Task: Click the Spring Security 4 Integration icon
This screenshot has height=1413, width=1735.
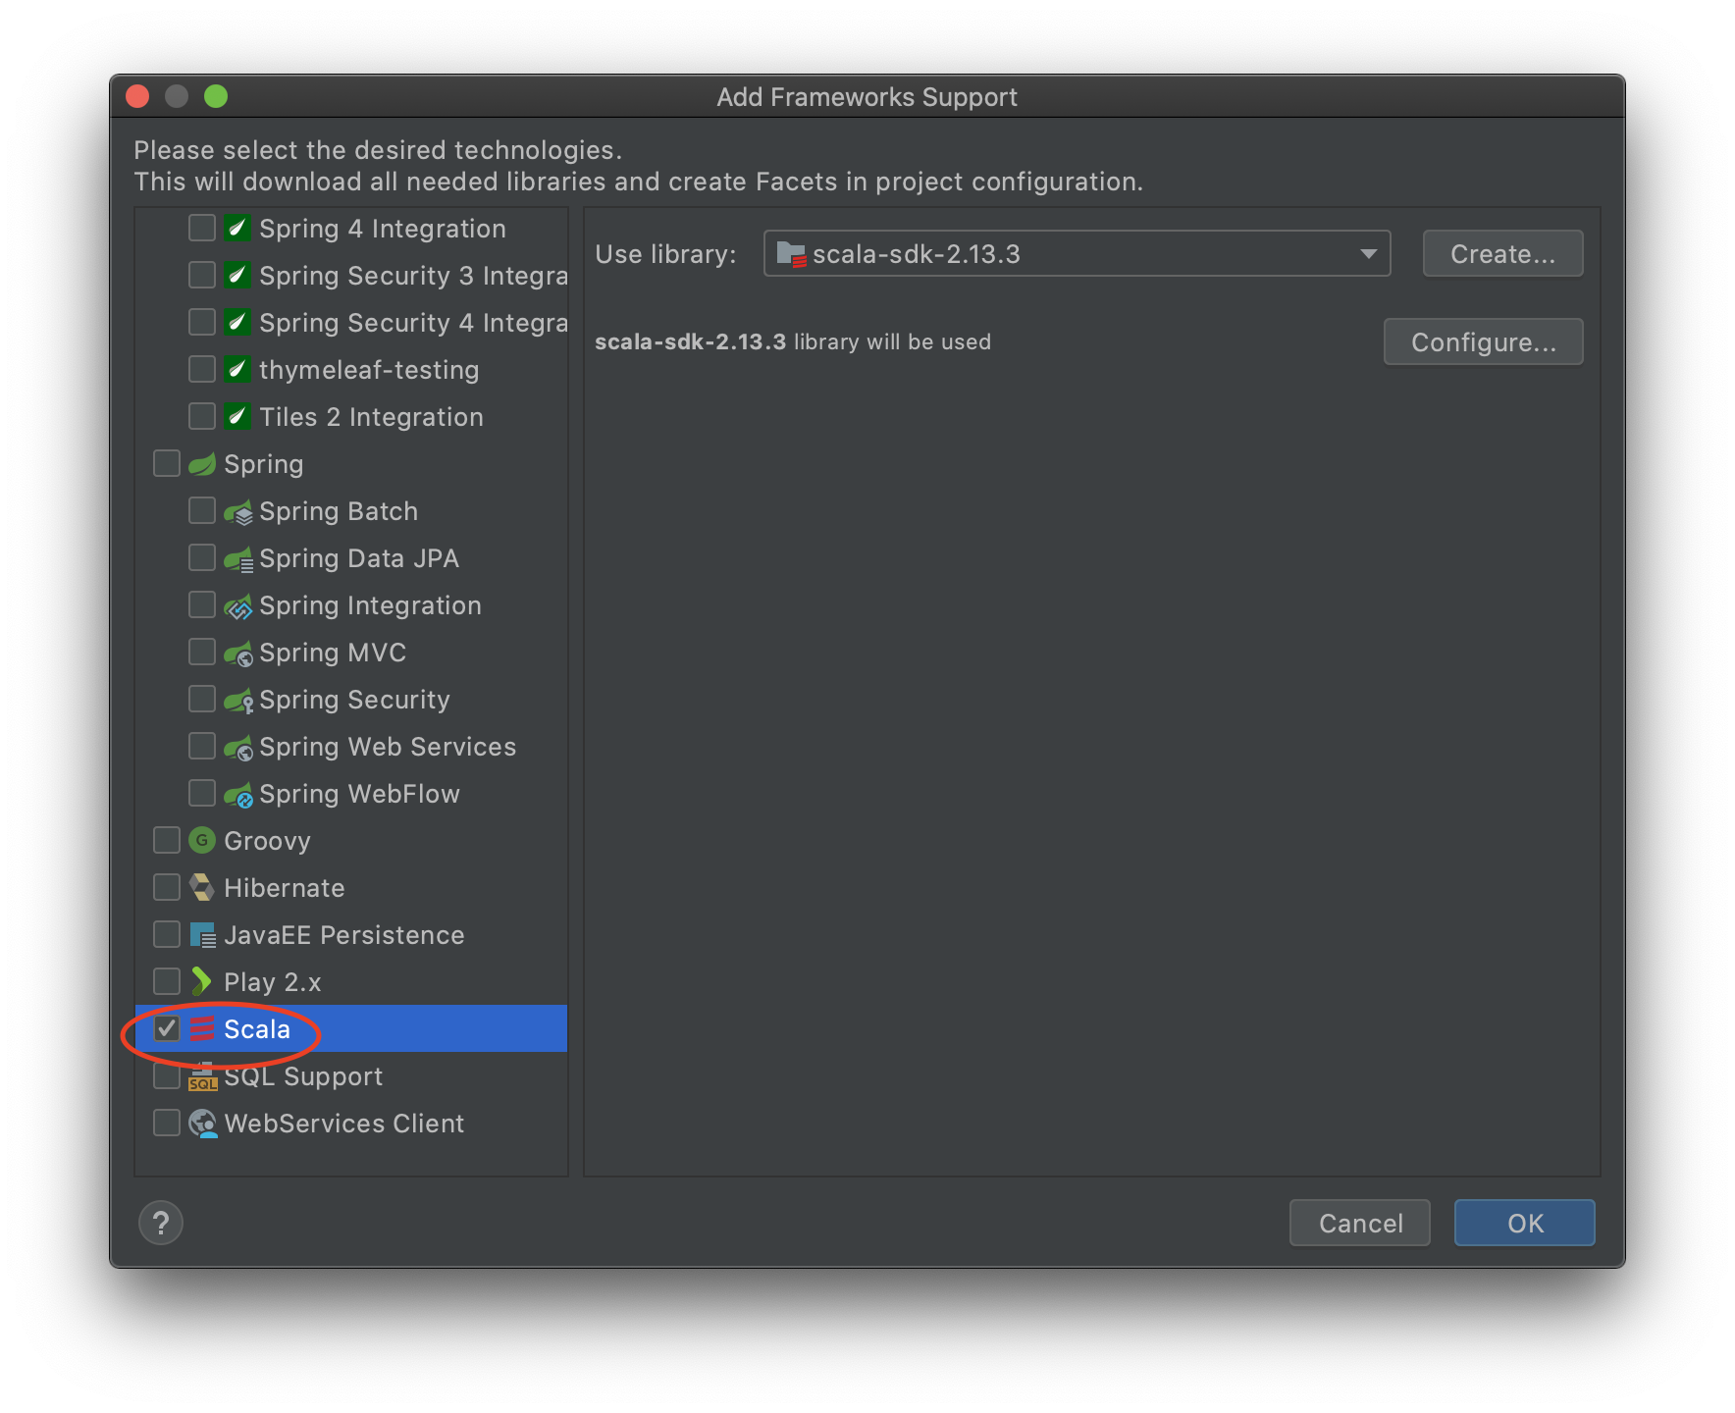Action: click(237, 323)
